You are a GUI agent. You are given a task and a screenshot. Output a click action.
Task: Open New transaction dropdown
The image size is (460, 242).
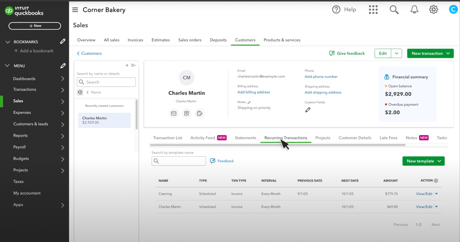pos(430,53)
